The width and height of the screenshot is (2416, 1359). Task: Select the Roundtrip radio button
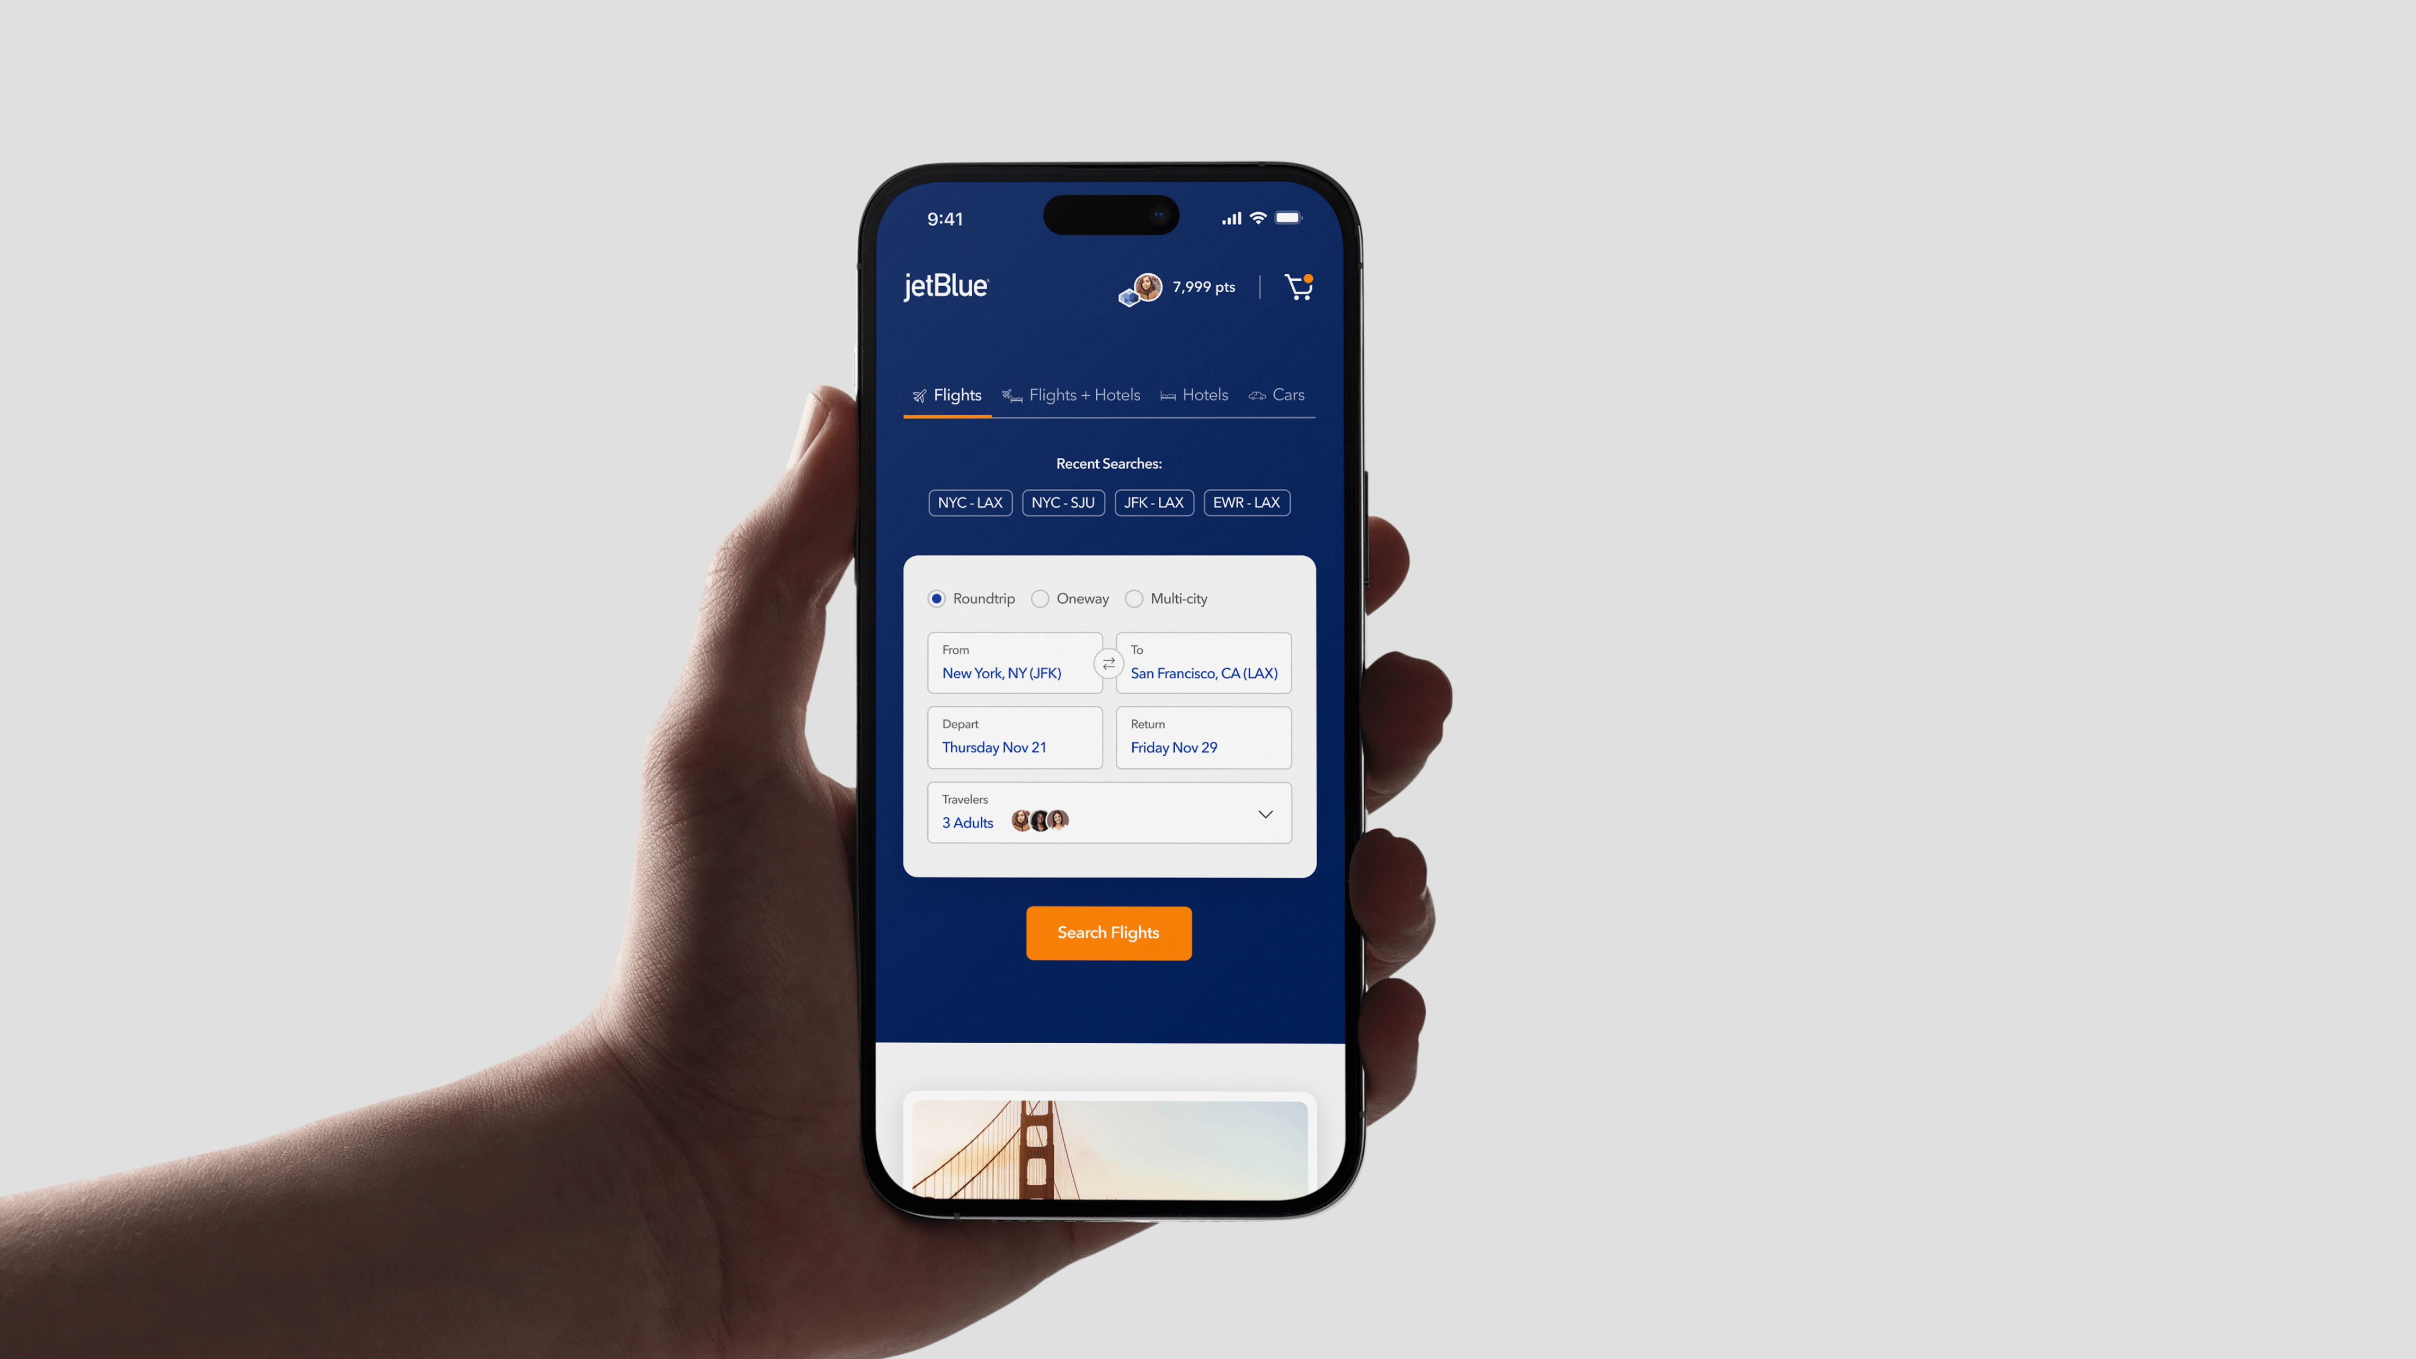[x=936, y=599]
